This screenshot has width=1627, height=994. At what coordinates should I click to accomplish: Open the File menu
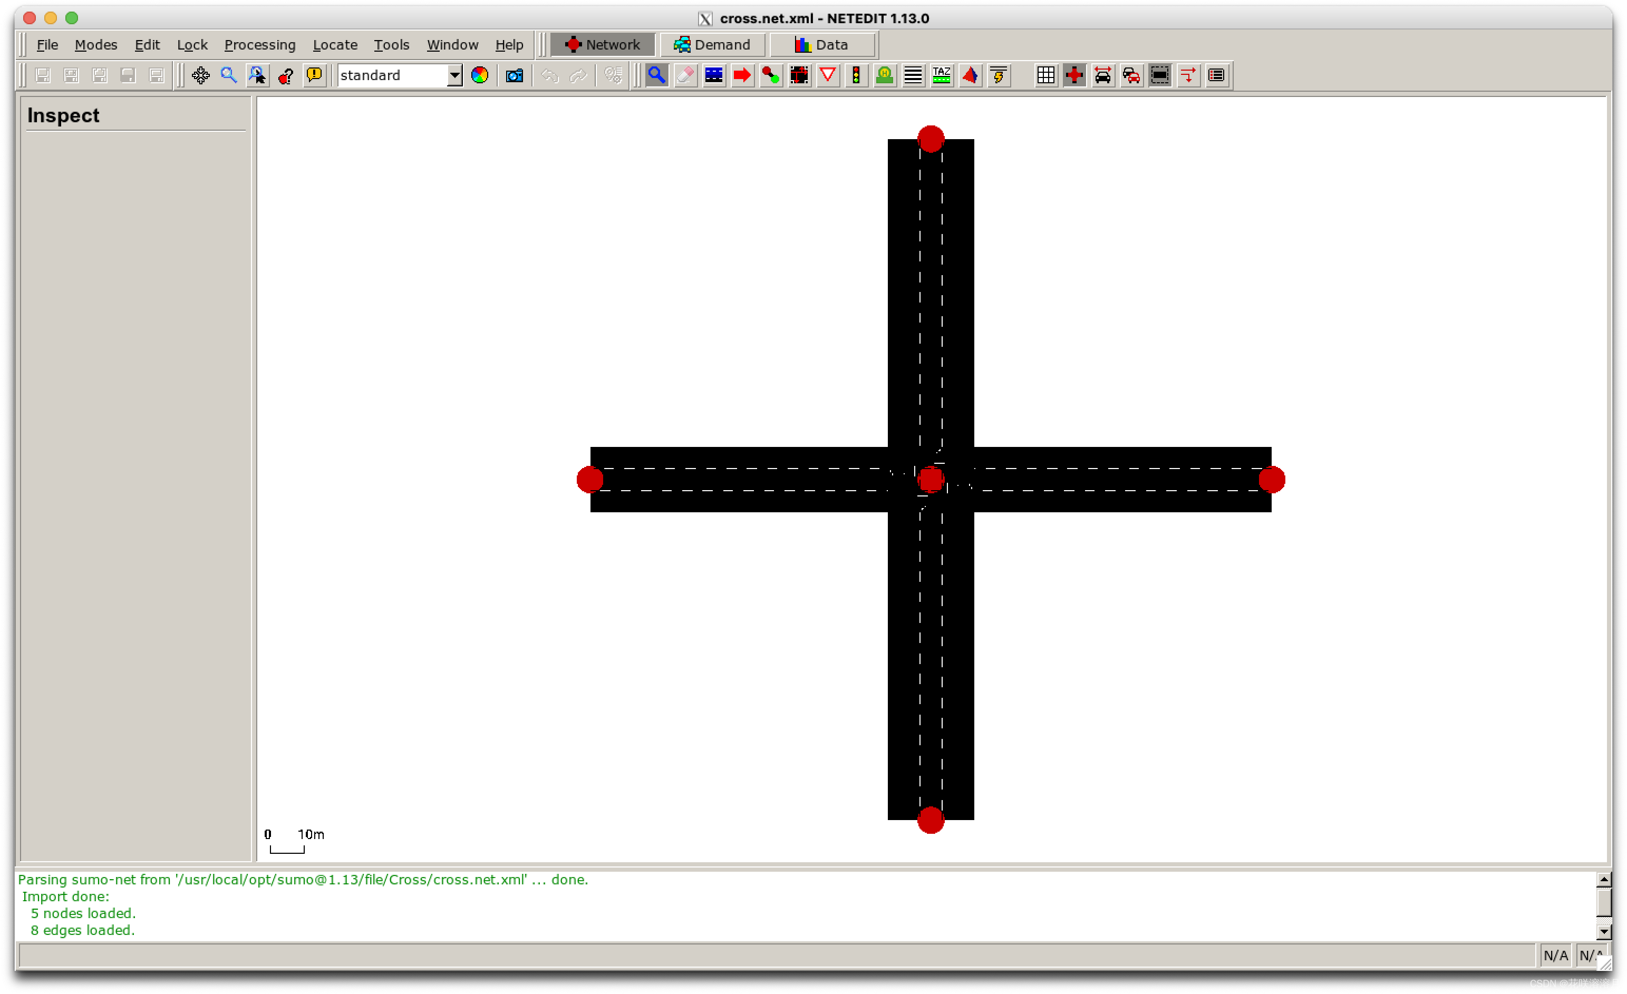pyautogui.click(x=47, y=45)
